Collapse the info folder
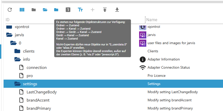 (x=17, y=59)
